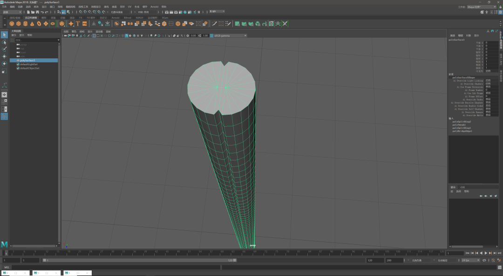The image size is (503, 276).
Task: Toggle playback looping button
Action: [x=484, y=260]
